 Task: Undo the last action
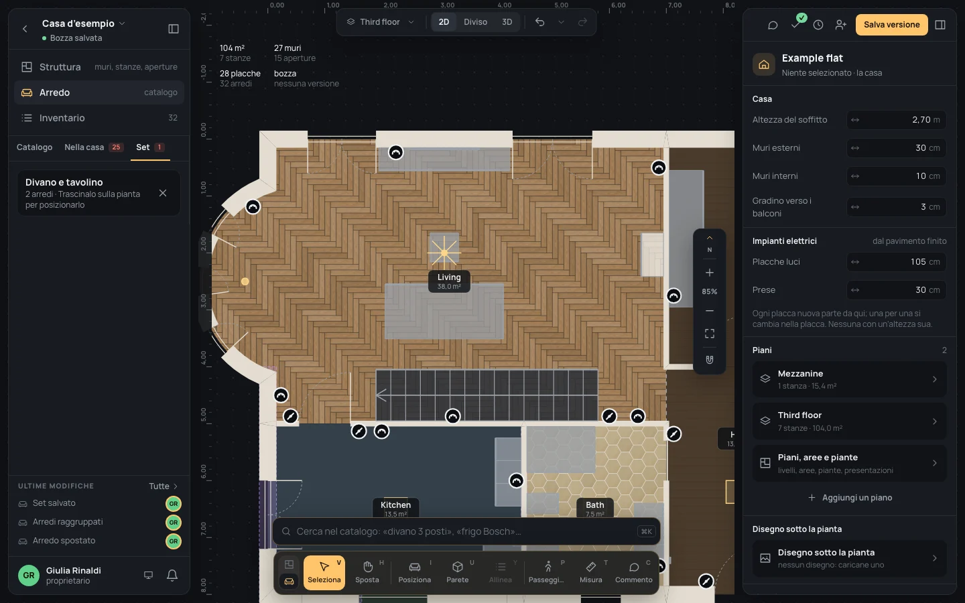coord(539,22)
